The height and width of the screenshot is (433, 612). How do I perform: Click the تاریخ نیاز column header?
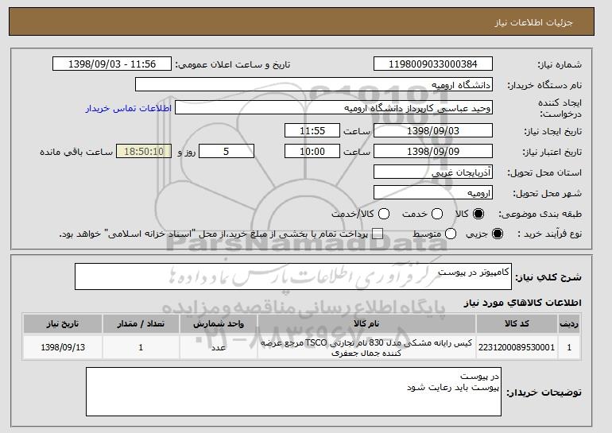pyautogui.click(x=63, y=324)
